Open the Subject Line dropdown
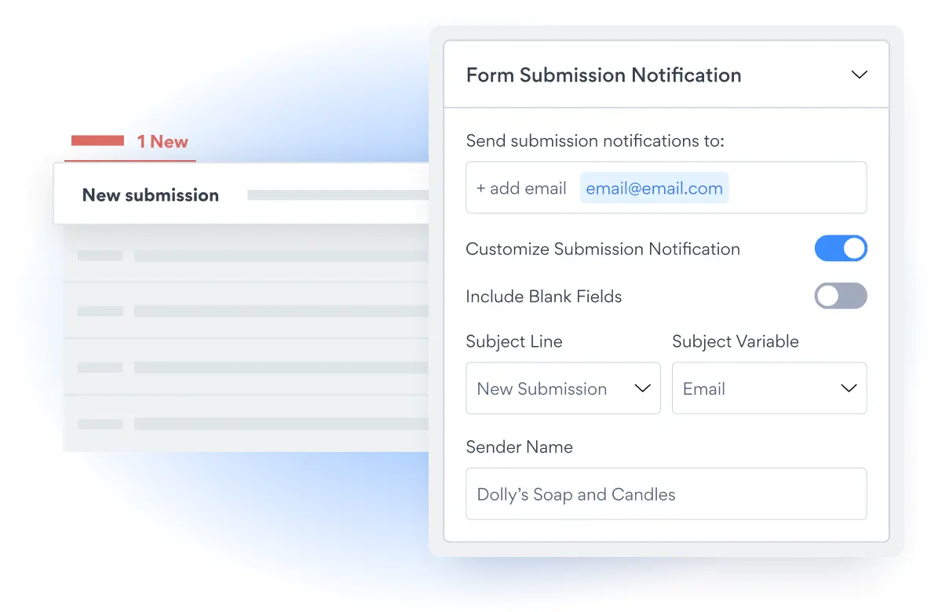Viewport: 942px width, 612px height. [563, 388]
